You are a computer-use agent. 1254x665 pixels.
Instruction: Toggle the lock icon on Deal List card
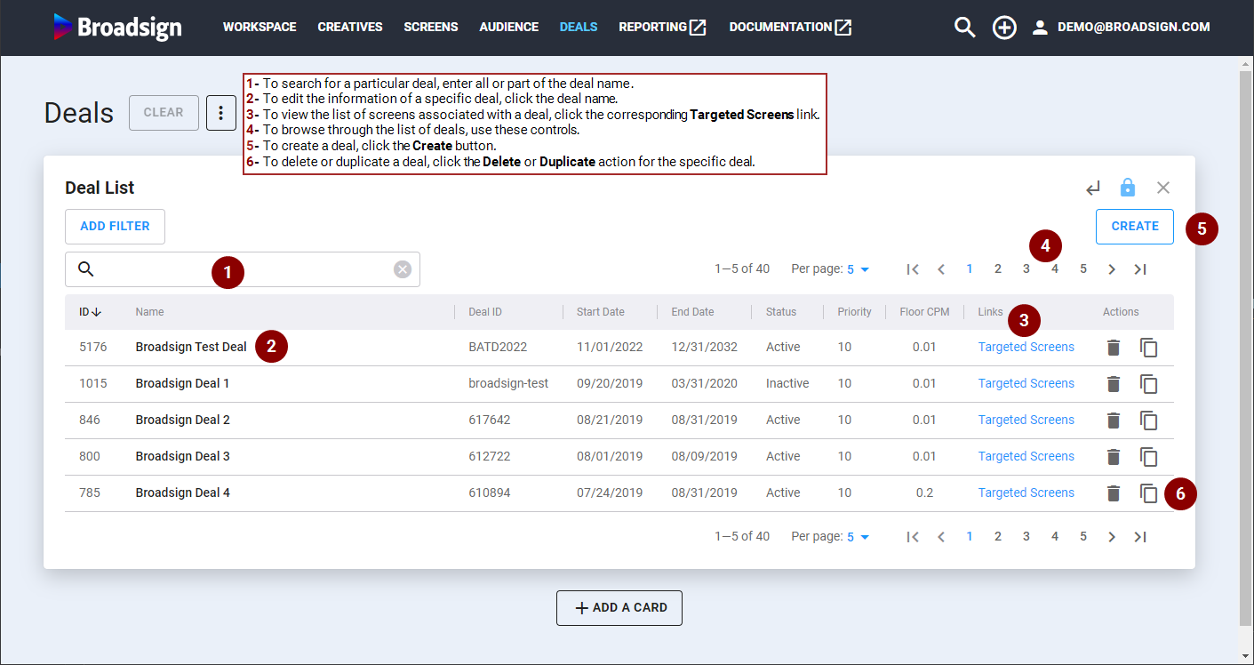click(x=1128, y=187)
